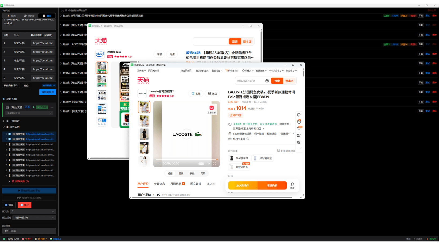Viewport: 439px width, 246px height.
Task: Open the 手动指定平台 dropdown
Action: 29,113
